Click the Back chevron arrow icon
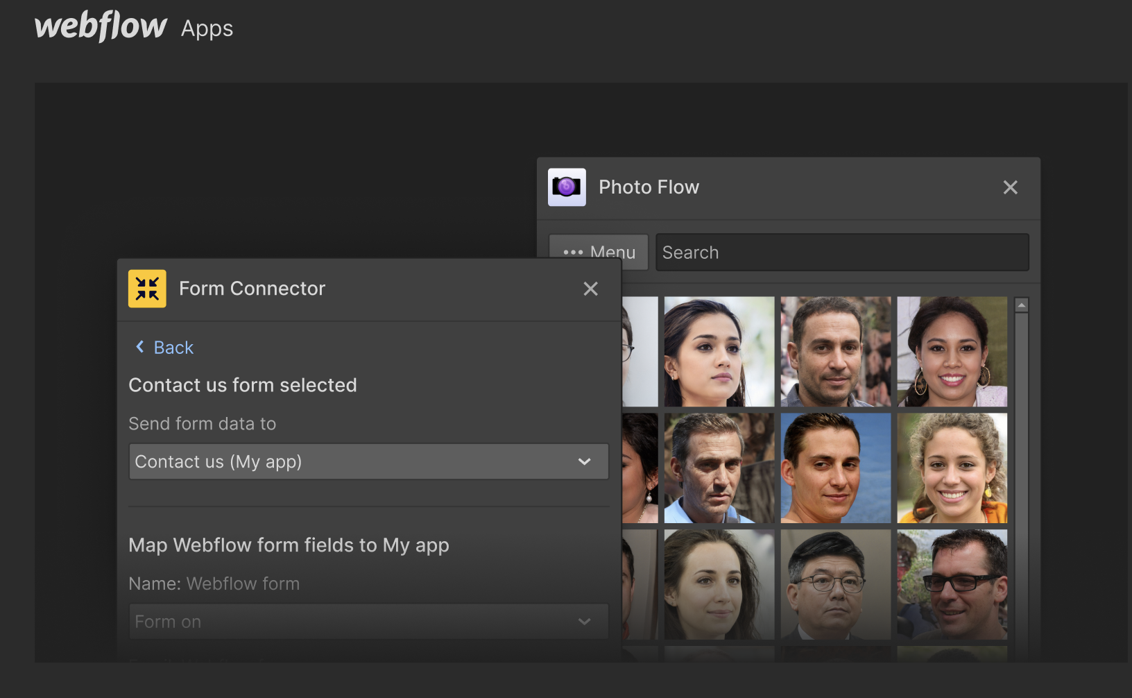1132x698 pixels. (140, 347)
